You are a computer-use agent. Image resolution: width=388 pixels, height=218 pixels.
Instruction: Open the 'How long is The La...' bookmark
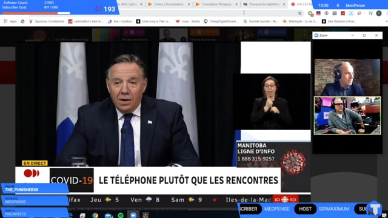(153, 22)
